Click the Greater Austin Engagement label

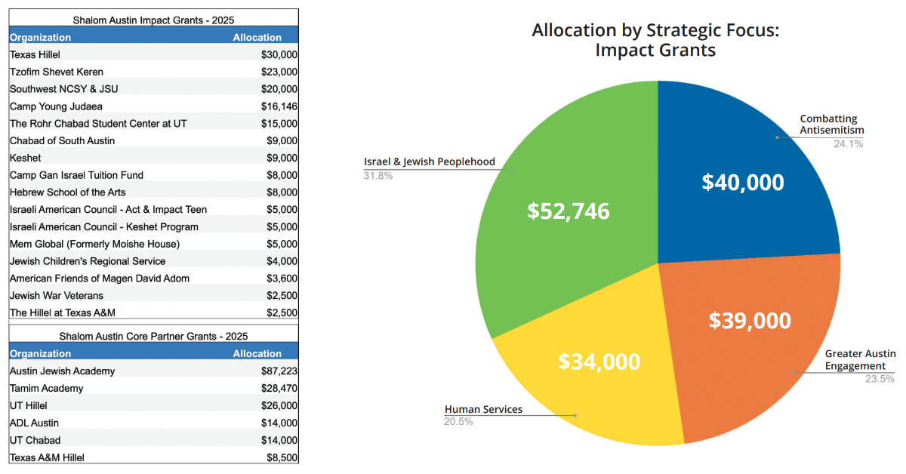click(861, 359)
